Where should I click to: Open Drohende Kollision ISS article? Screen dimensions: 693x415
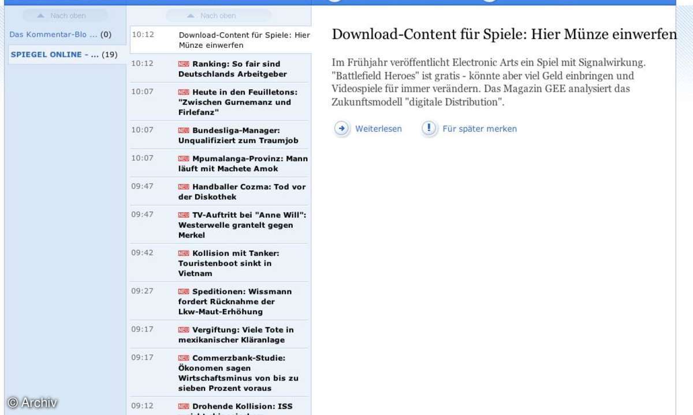click(243, 407)
